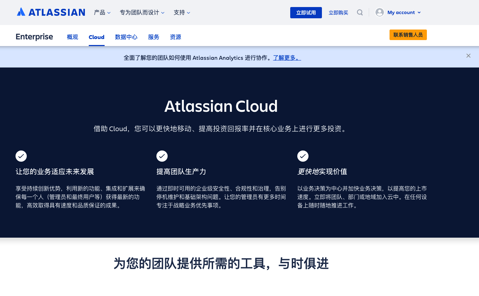Click subtitle starting 借助 Cloud，您可以更快地移动
This screenshot has width=479, height=296.
[x=221, y=129]
